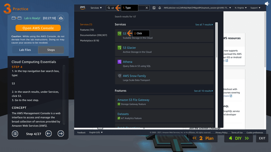Switch to the Steps tab
The width and height of the screenshot is (271, 152).
[51, 50]
